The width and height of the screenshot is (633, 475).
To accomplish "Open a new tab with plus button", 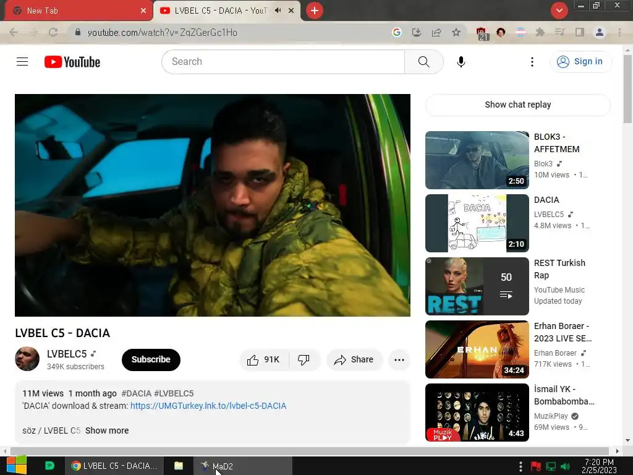I will point(315,11).
